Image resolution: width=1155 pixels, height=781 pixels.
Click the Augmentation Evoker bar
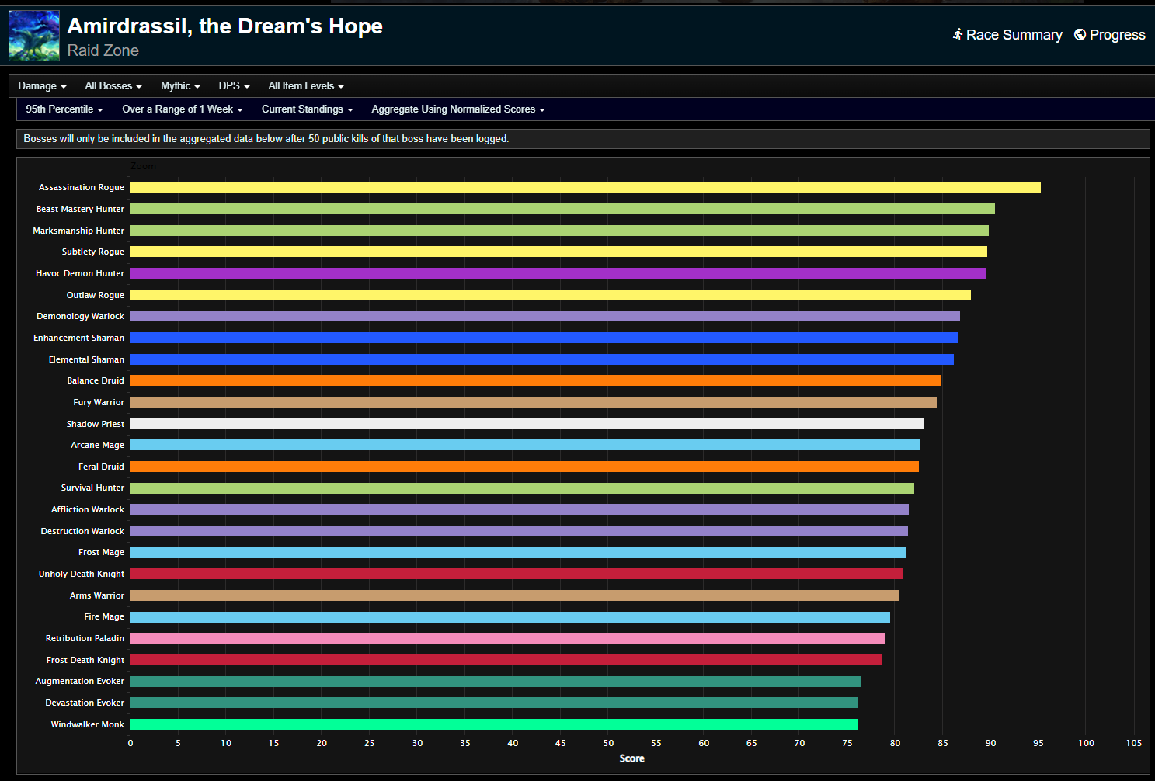point(496,682)
